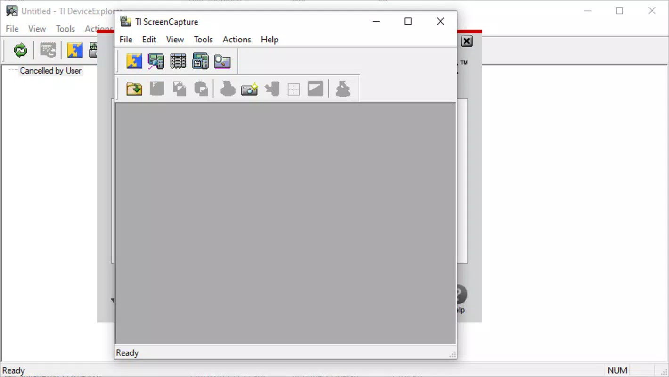Click the greyed-out picture frame icon
Screen dimensions: 669x377
[x=316, y=89]
